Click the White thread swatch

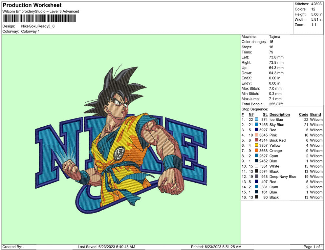tap(256, 166)
